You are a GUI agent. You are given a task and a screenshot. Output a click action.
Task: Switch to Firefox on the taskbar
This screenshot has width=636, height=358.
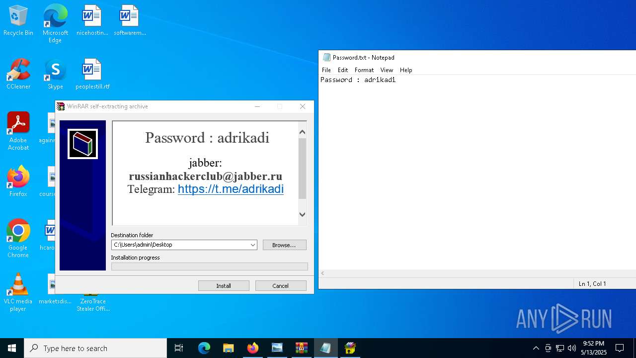[x=253, y=348]
